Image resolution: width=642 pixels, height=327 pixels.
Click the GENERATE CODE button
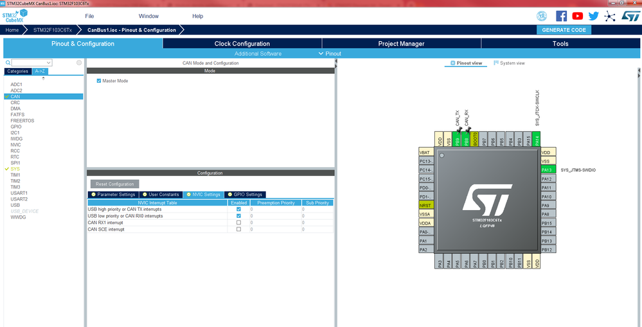(564, 30)
